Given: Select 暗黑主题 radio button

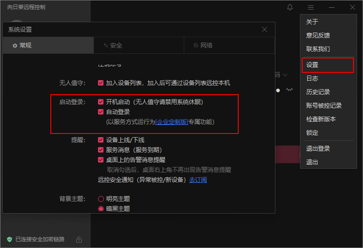Looking at the screenshot, I should 101,209.
